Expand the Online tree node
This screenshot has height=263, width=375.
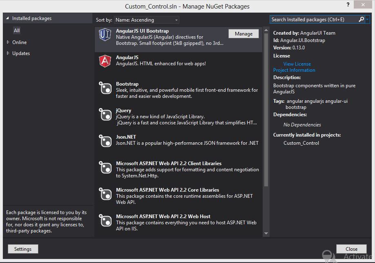8,42
